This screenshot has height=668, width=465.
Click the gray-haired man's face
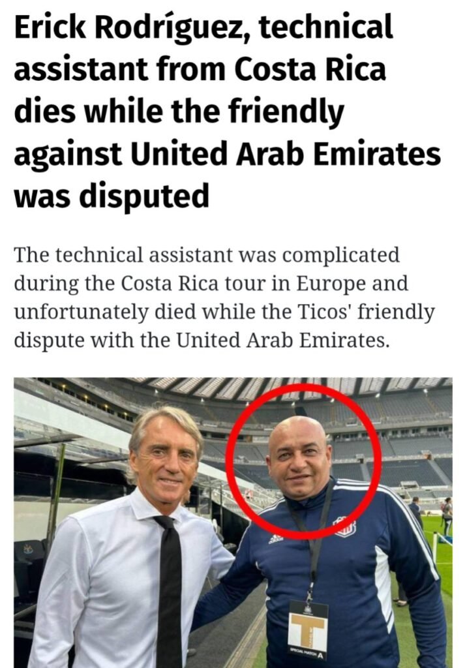click(167, 457)
